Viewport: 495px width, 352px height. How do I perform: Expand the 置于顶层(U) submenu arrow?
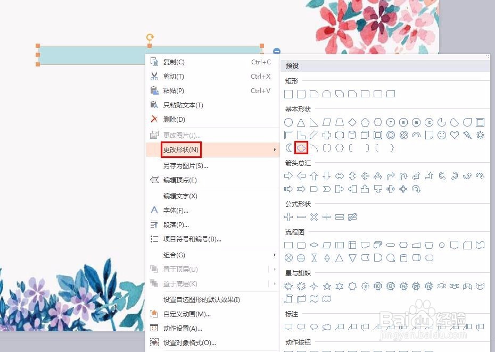tap(275, 270)
